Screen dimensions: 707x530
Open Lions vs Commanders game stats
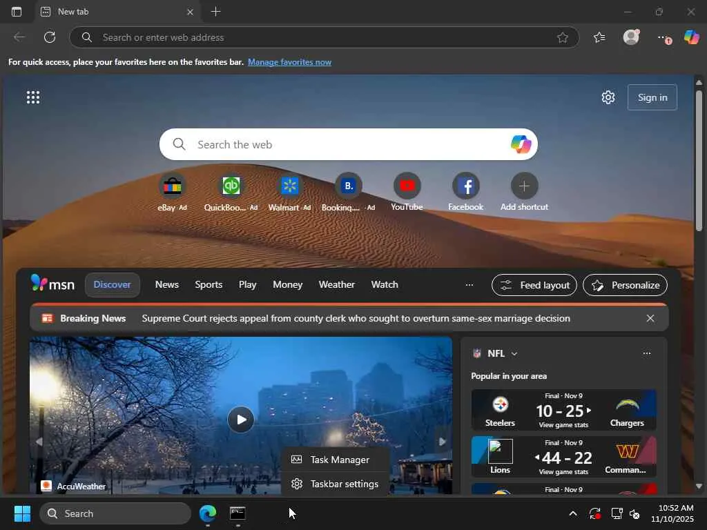coord(563,457)
